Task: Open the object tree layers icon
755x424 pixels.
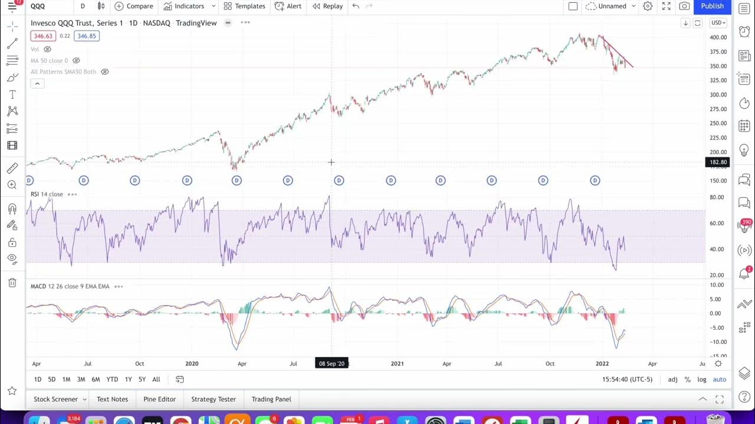Action: pos(744,373)
